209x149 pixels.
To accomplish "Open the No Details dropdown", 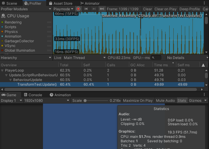I will pyautogui.click(x=187, y=57).
